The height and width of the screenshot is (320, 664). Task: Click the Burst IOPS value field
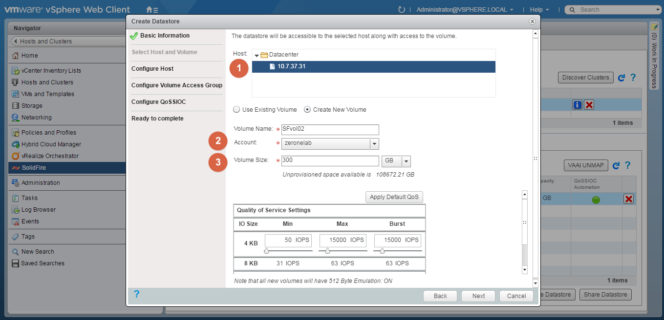398,240
